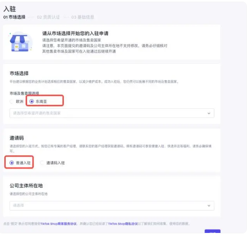
Task: Choose 普通入驻 entry method
Action: [x=12, y=163]
